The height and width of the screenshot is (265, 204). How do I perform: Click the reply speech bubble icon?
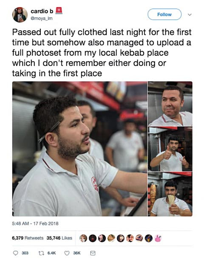16,253
